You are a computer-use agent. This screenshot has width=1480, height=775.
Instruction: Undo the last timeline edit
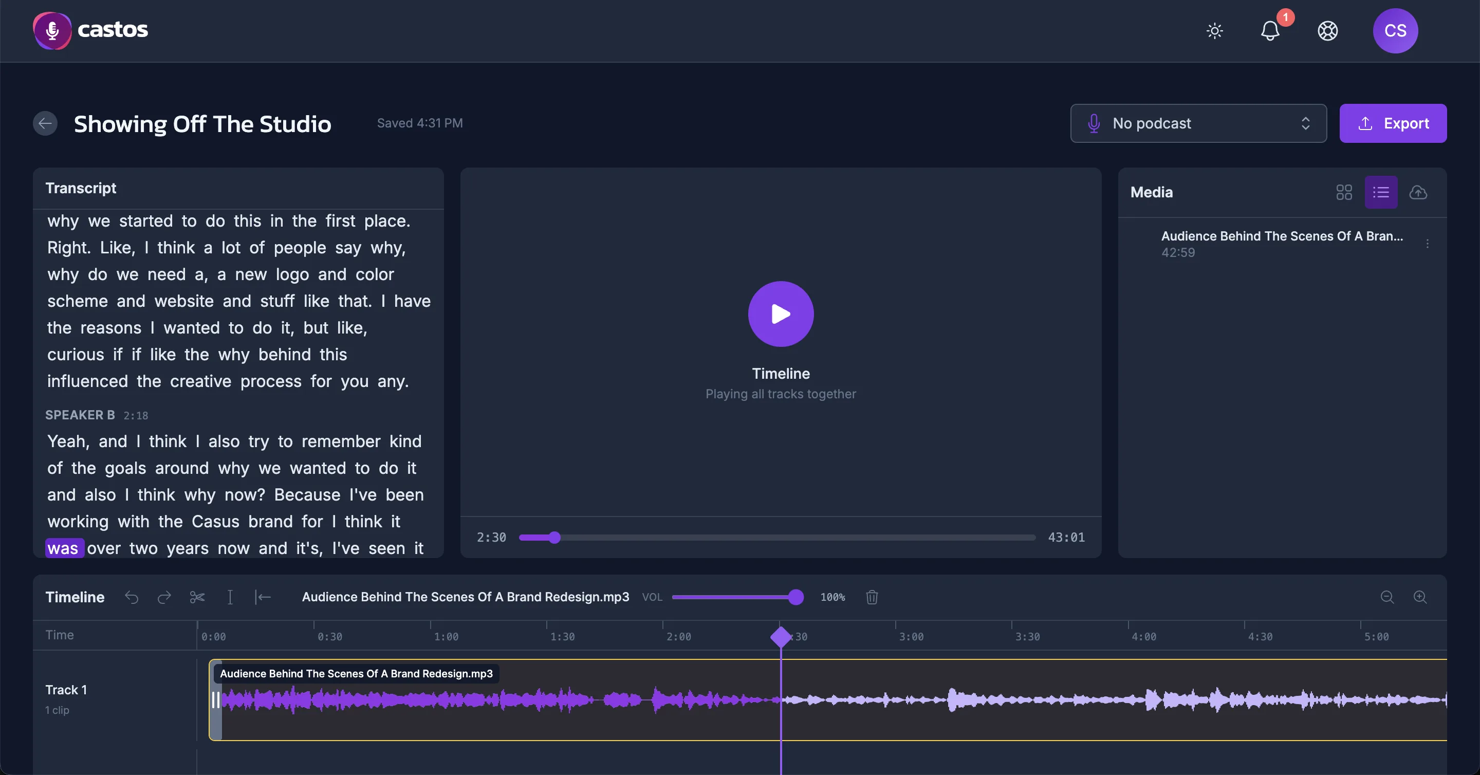(x=132, y=598)
